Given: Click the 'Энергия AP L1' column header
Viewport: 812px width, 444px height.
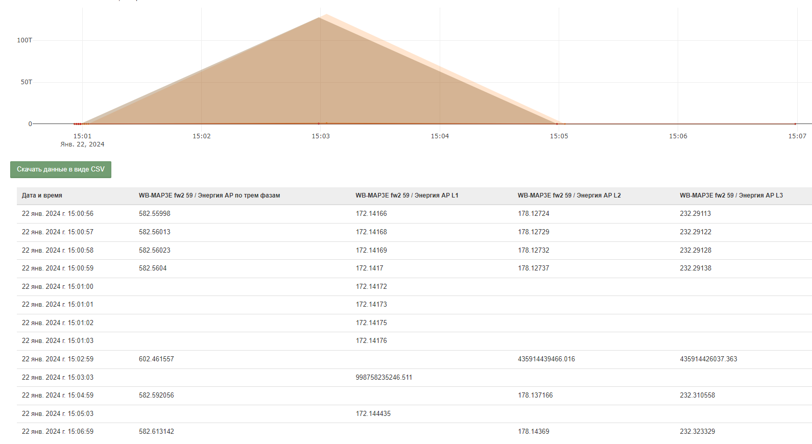Looking at the screenshot, I should coord(407,195).
